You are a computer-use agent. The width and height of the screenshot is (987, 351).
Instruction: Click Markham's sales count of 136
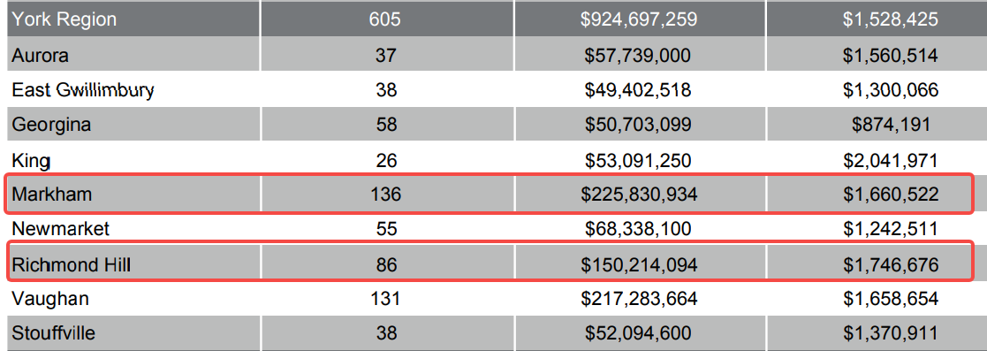click(x=386, y=195)
